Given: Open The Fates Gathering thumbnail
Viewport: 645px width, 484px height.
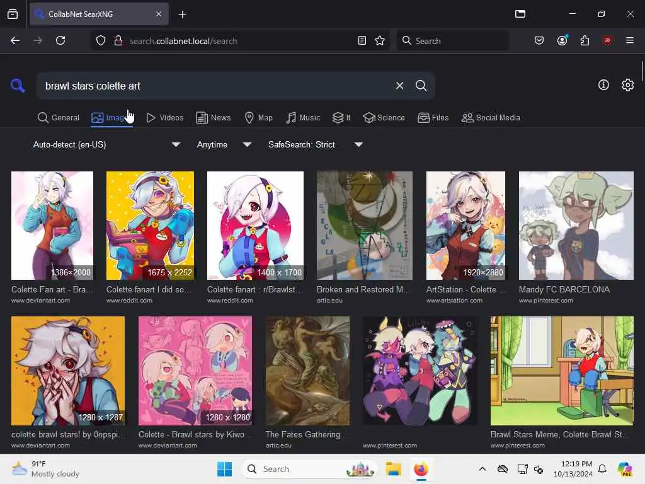Looking at the screenshot, I should [307, 371].
